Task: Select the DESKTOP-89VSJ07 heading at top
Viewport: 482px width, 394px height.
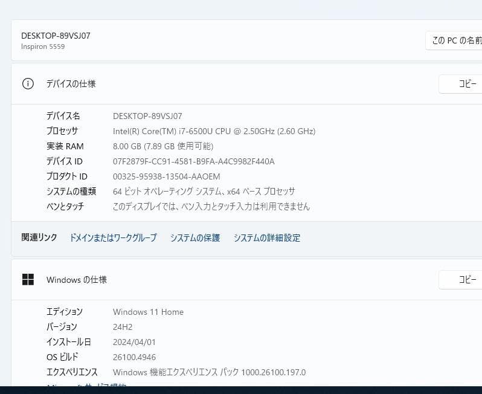Action: pos(56,36)
